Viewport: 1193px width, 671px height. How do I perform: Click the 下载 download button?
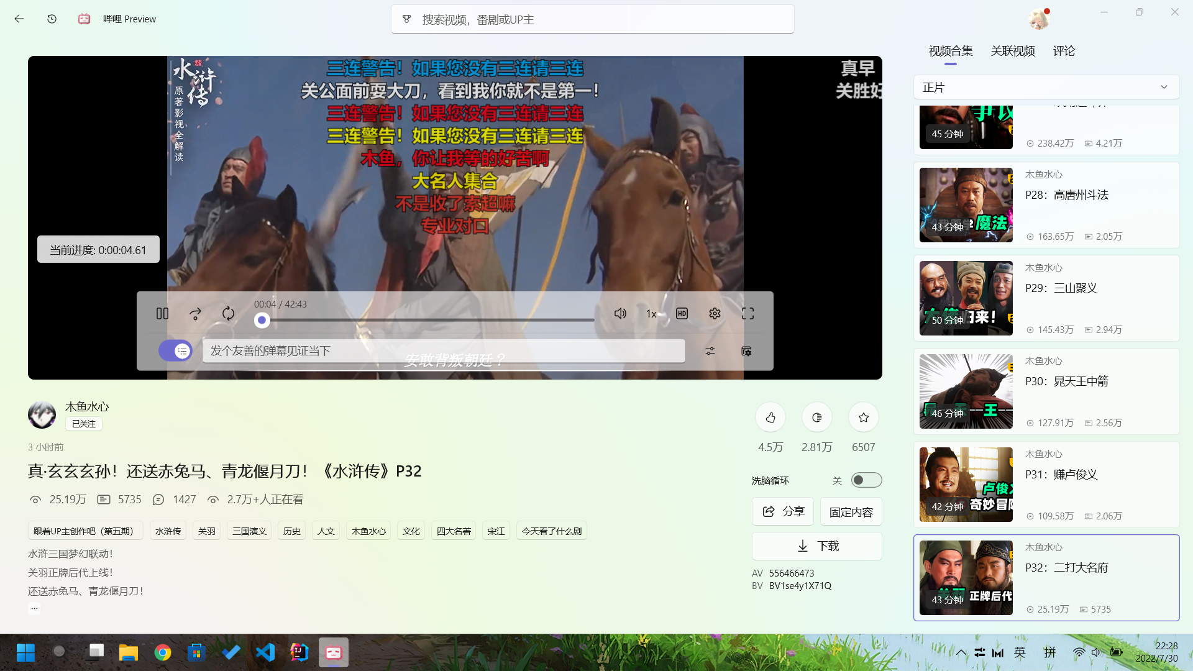click(x=817, y=546)
